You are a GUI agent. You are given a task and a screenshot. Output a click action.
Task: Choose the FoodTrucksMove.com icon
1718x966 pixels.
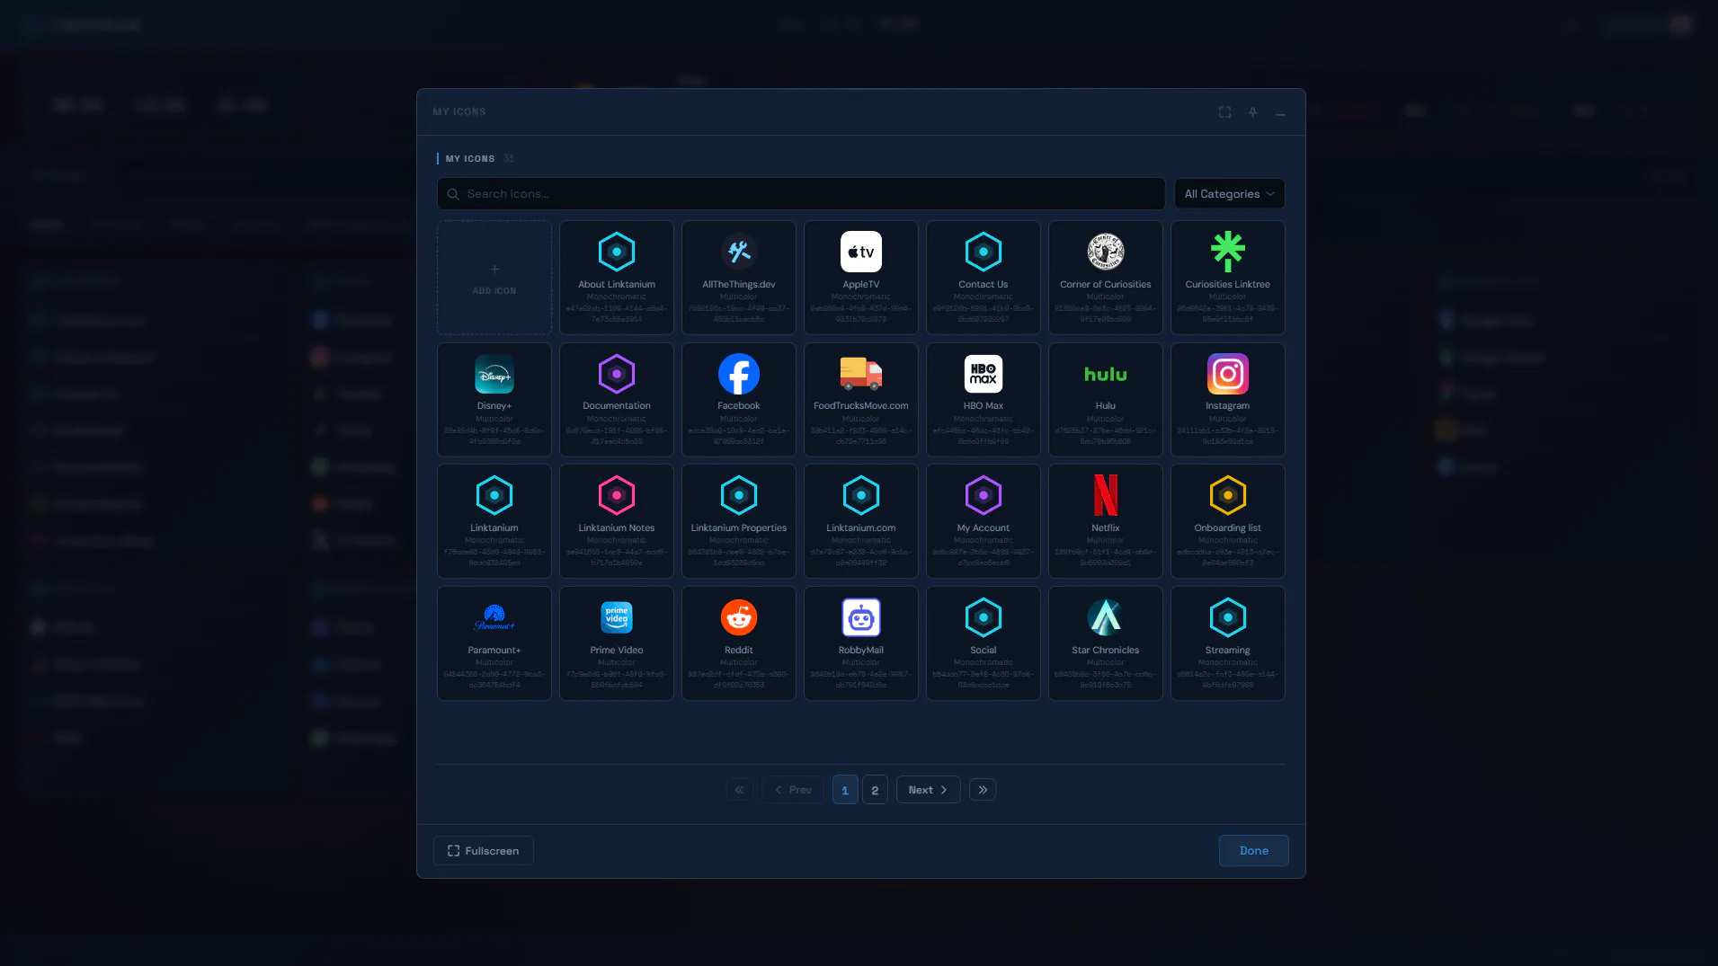(861, 399)
